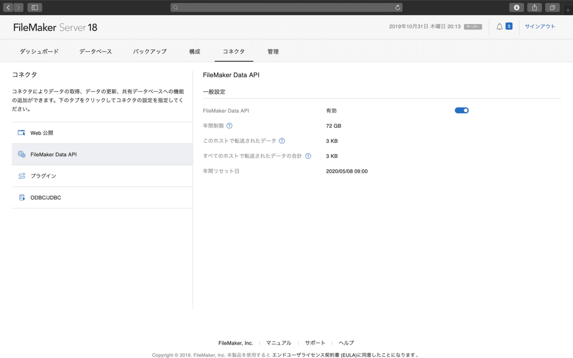
Task: Click the 72 GB annual limit value
Action: (x=334, y=126)
